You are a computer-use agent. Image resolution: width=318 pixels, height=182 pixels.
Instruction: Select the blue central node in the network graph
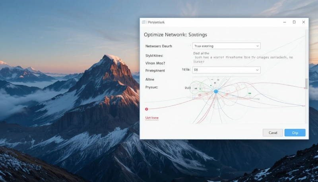tap(216, 92)
